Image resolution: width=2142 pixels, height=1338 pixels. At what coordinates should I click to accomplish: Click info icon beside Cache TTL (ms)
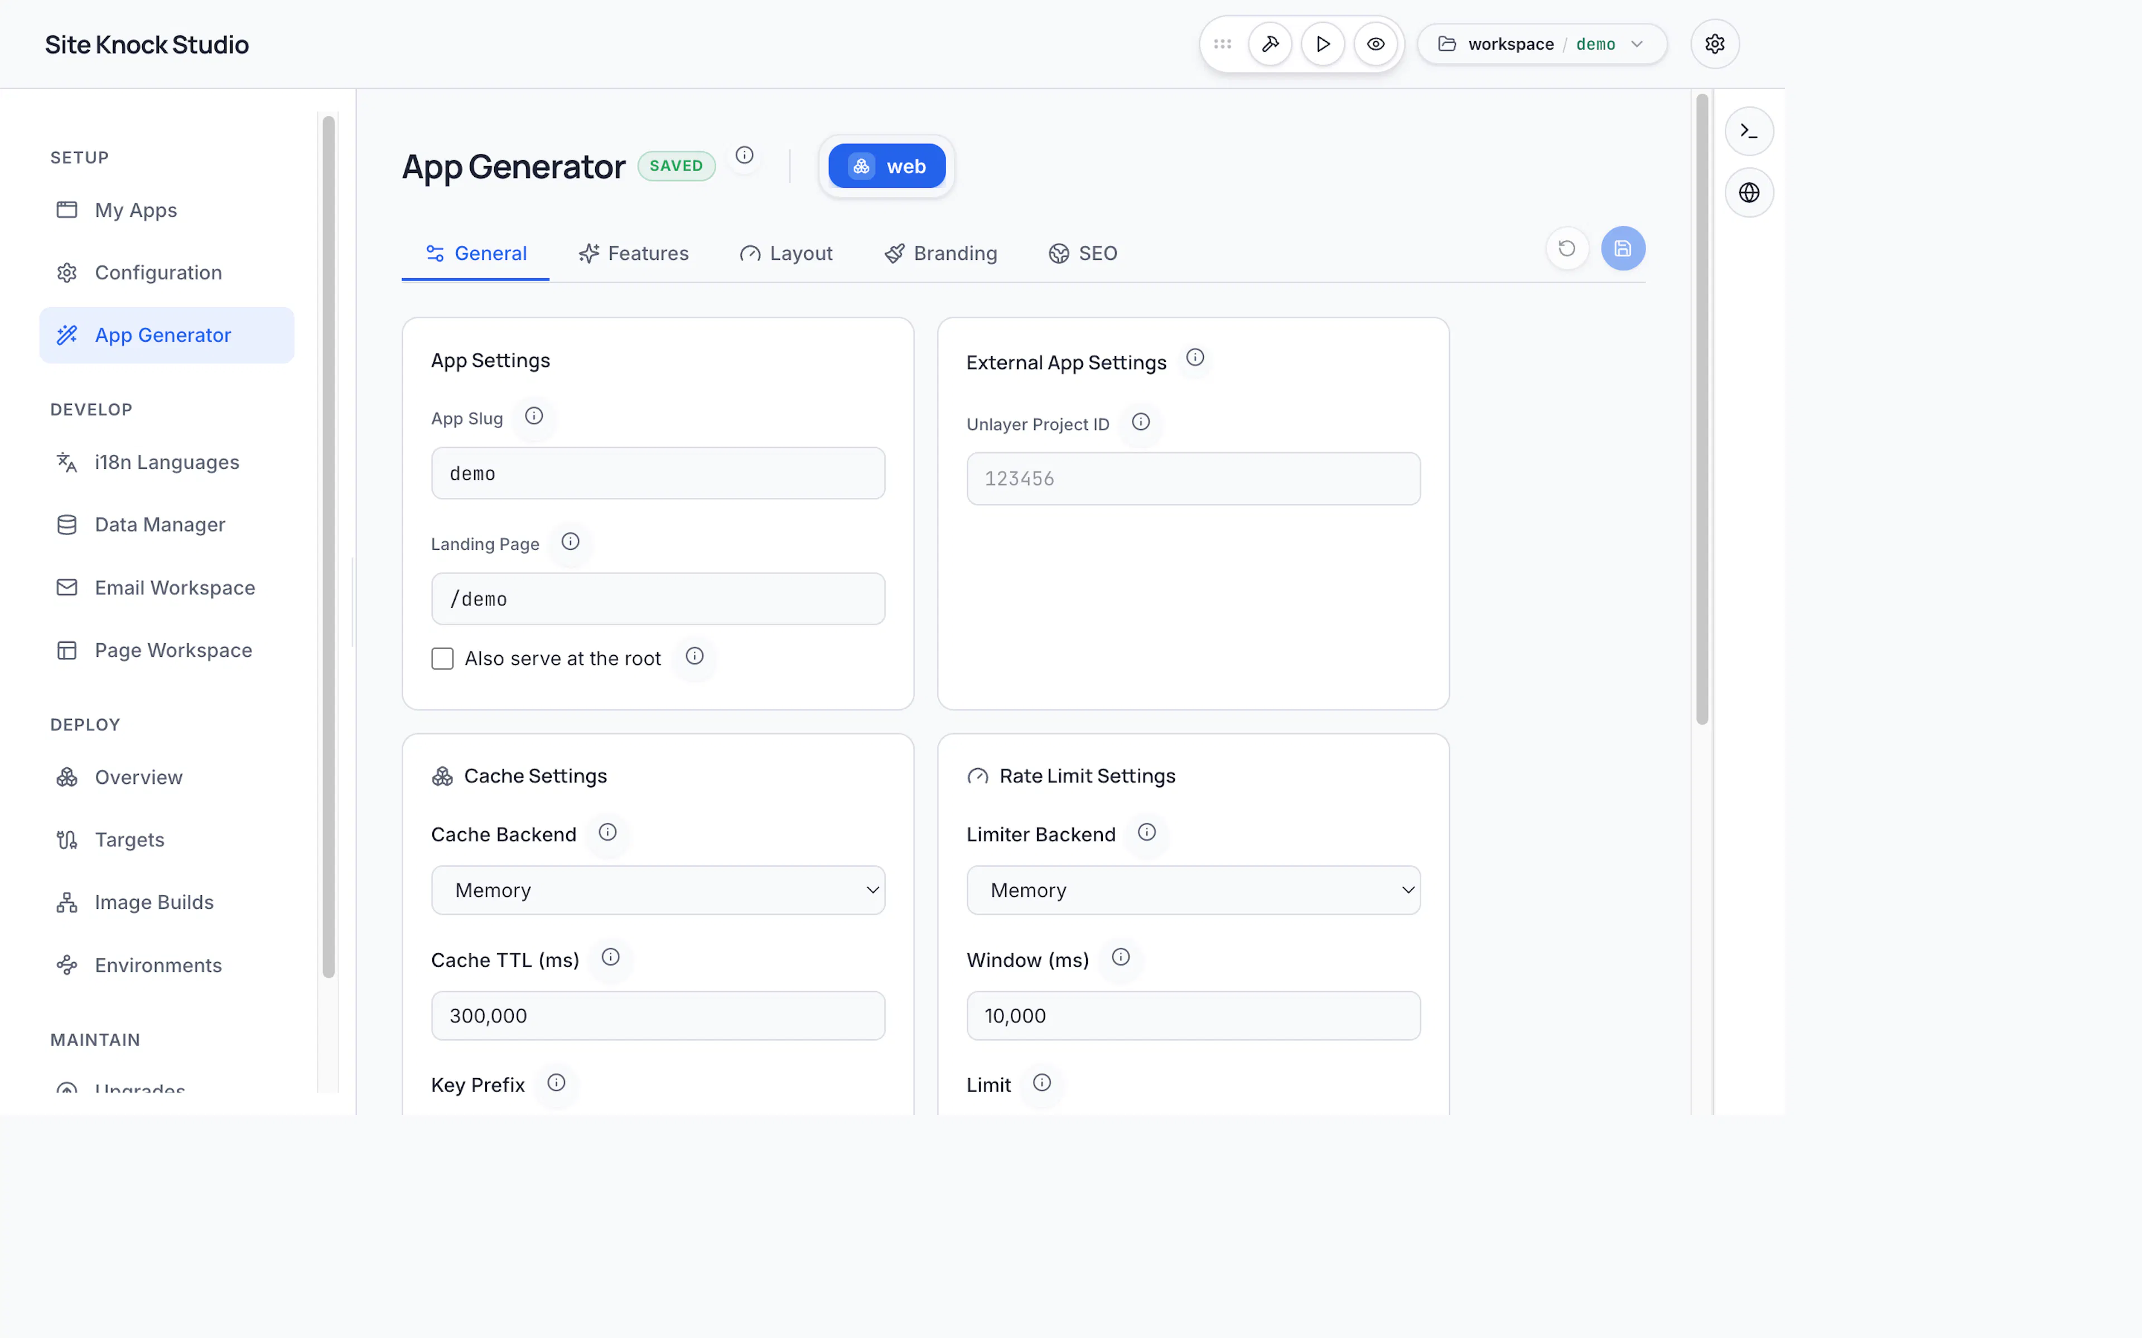[611, 957]
